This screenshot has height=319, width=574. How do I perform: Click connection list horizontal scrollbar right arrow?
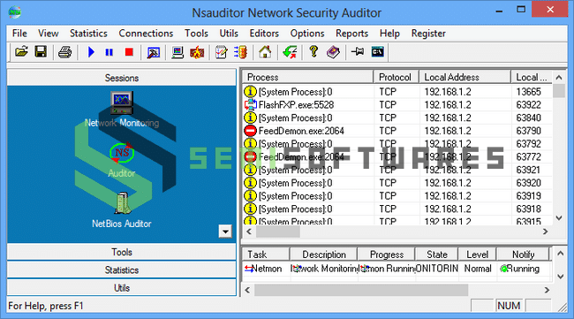click(546, 232)
